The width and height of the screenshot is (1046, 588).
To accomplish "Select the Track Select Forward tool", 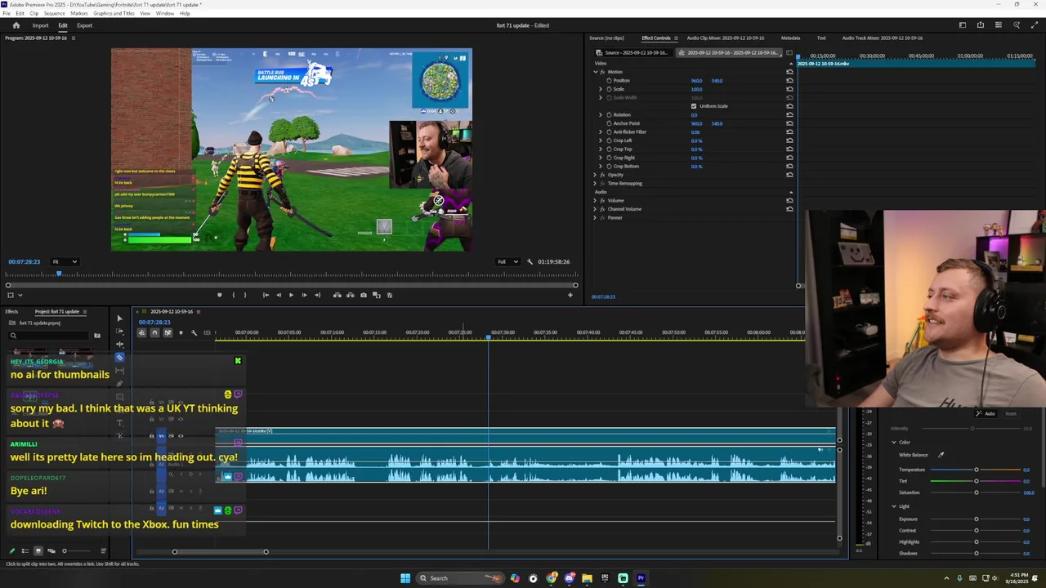I will point(119,332).
